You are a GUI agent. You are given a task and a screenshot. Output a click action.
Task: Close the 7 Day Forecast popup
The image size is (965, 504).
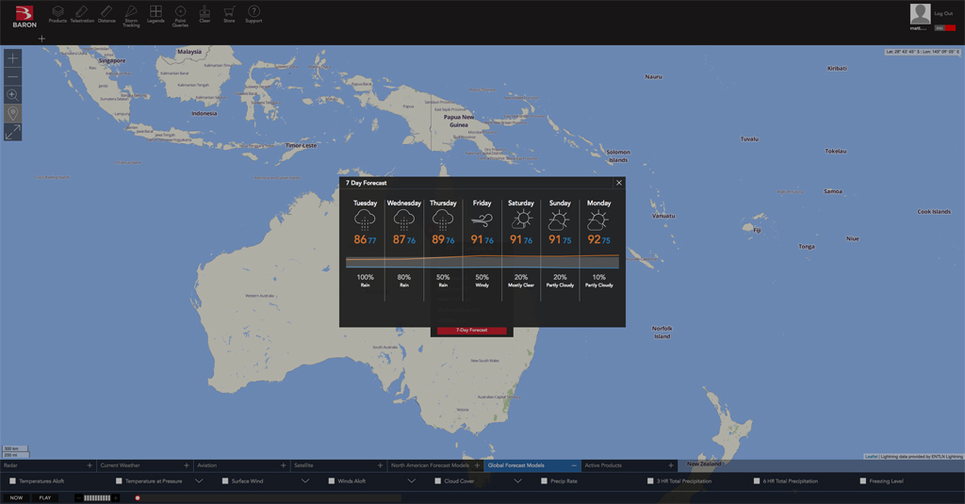619,183
